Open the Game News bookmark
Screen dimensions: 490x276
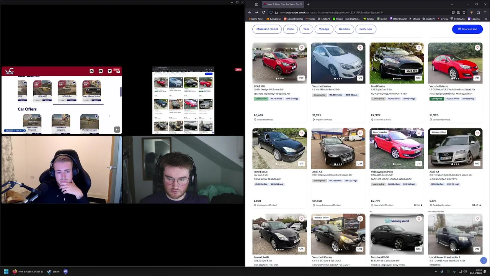point(255,19)
